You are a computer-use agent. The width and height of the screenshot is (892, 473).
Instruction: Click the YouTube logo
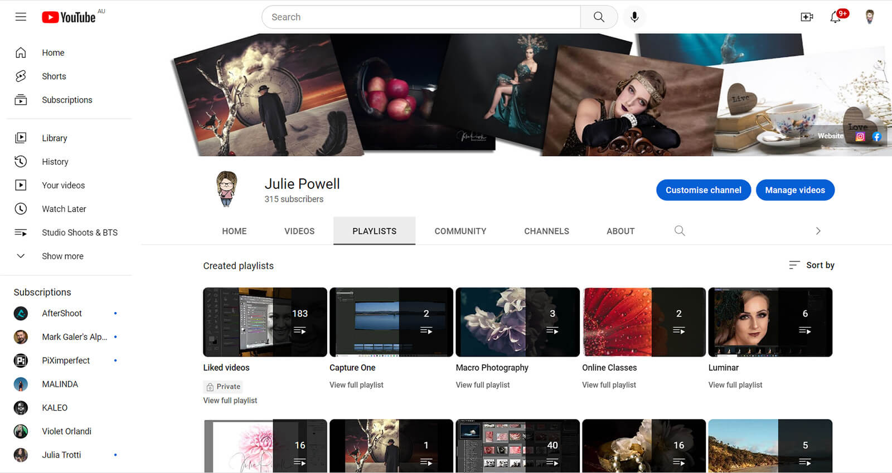point(69,17)
